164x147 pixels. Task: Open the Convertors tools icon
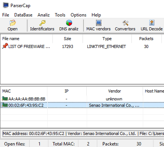pyautogui.click(x=125, y=23)
